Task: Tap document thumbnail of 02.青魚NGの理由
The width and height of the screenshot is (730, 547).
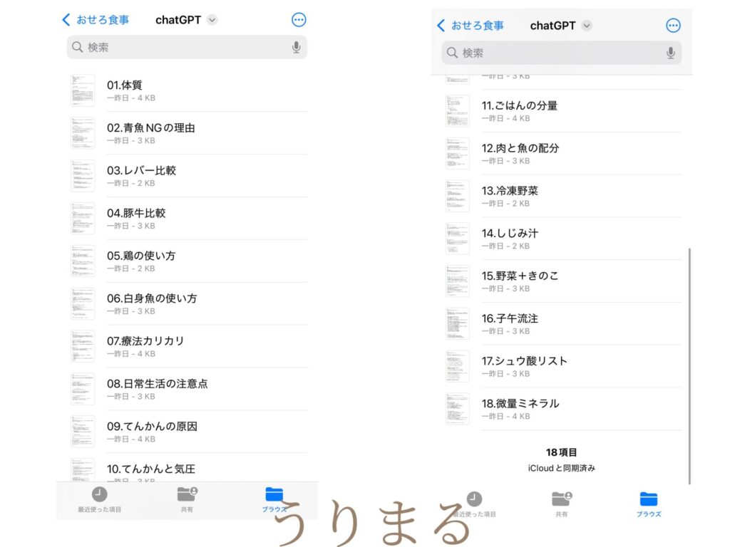Action: point(83,133)
